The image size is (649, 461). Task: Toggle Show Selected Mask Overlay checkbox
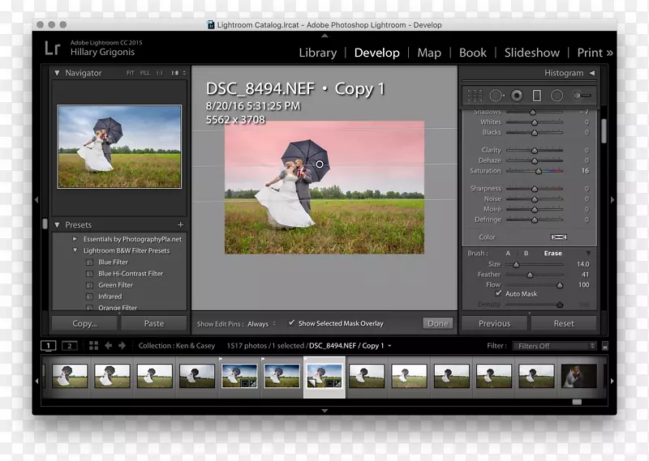(x=292, y=323)
